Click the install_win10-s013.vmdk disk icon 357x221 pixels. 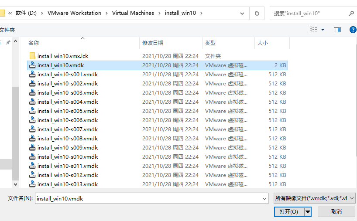click(32, 184)
